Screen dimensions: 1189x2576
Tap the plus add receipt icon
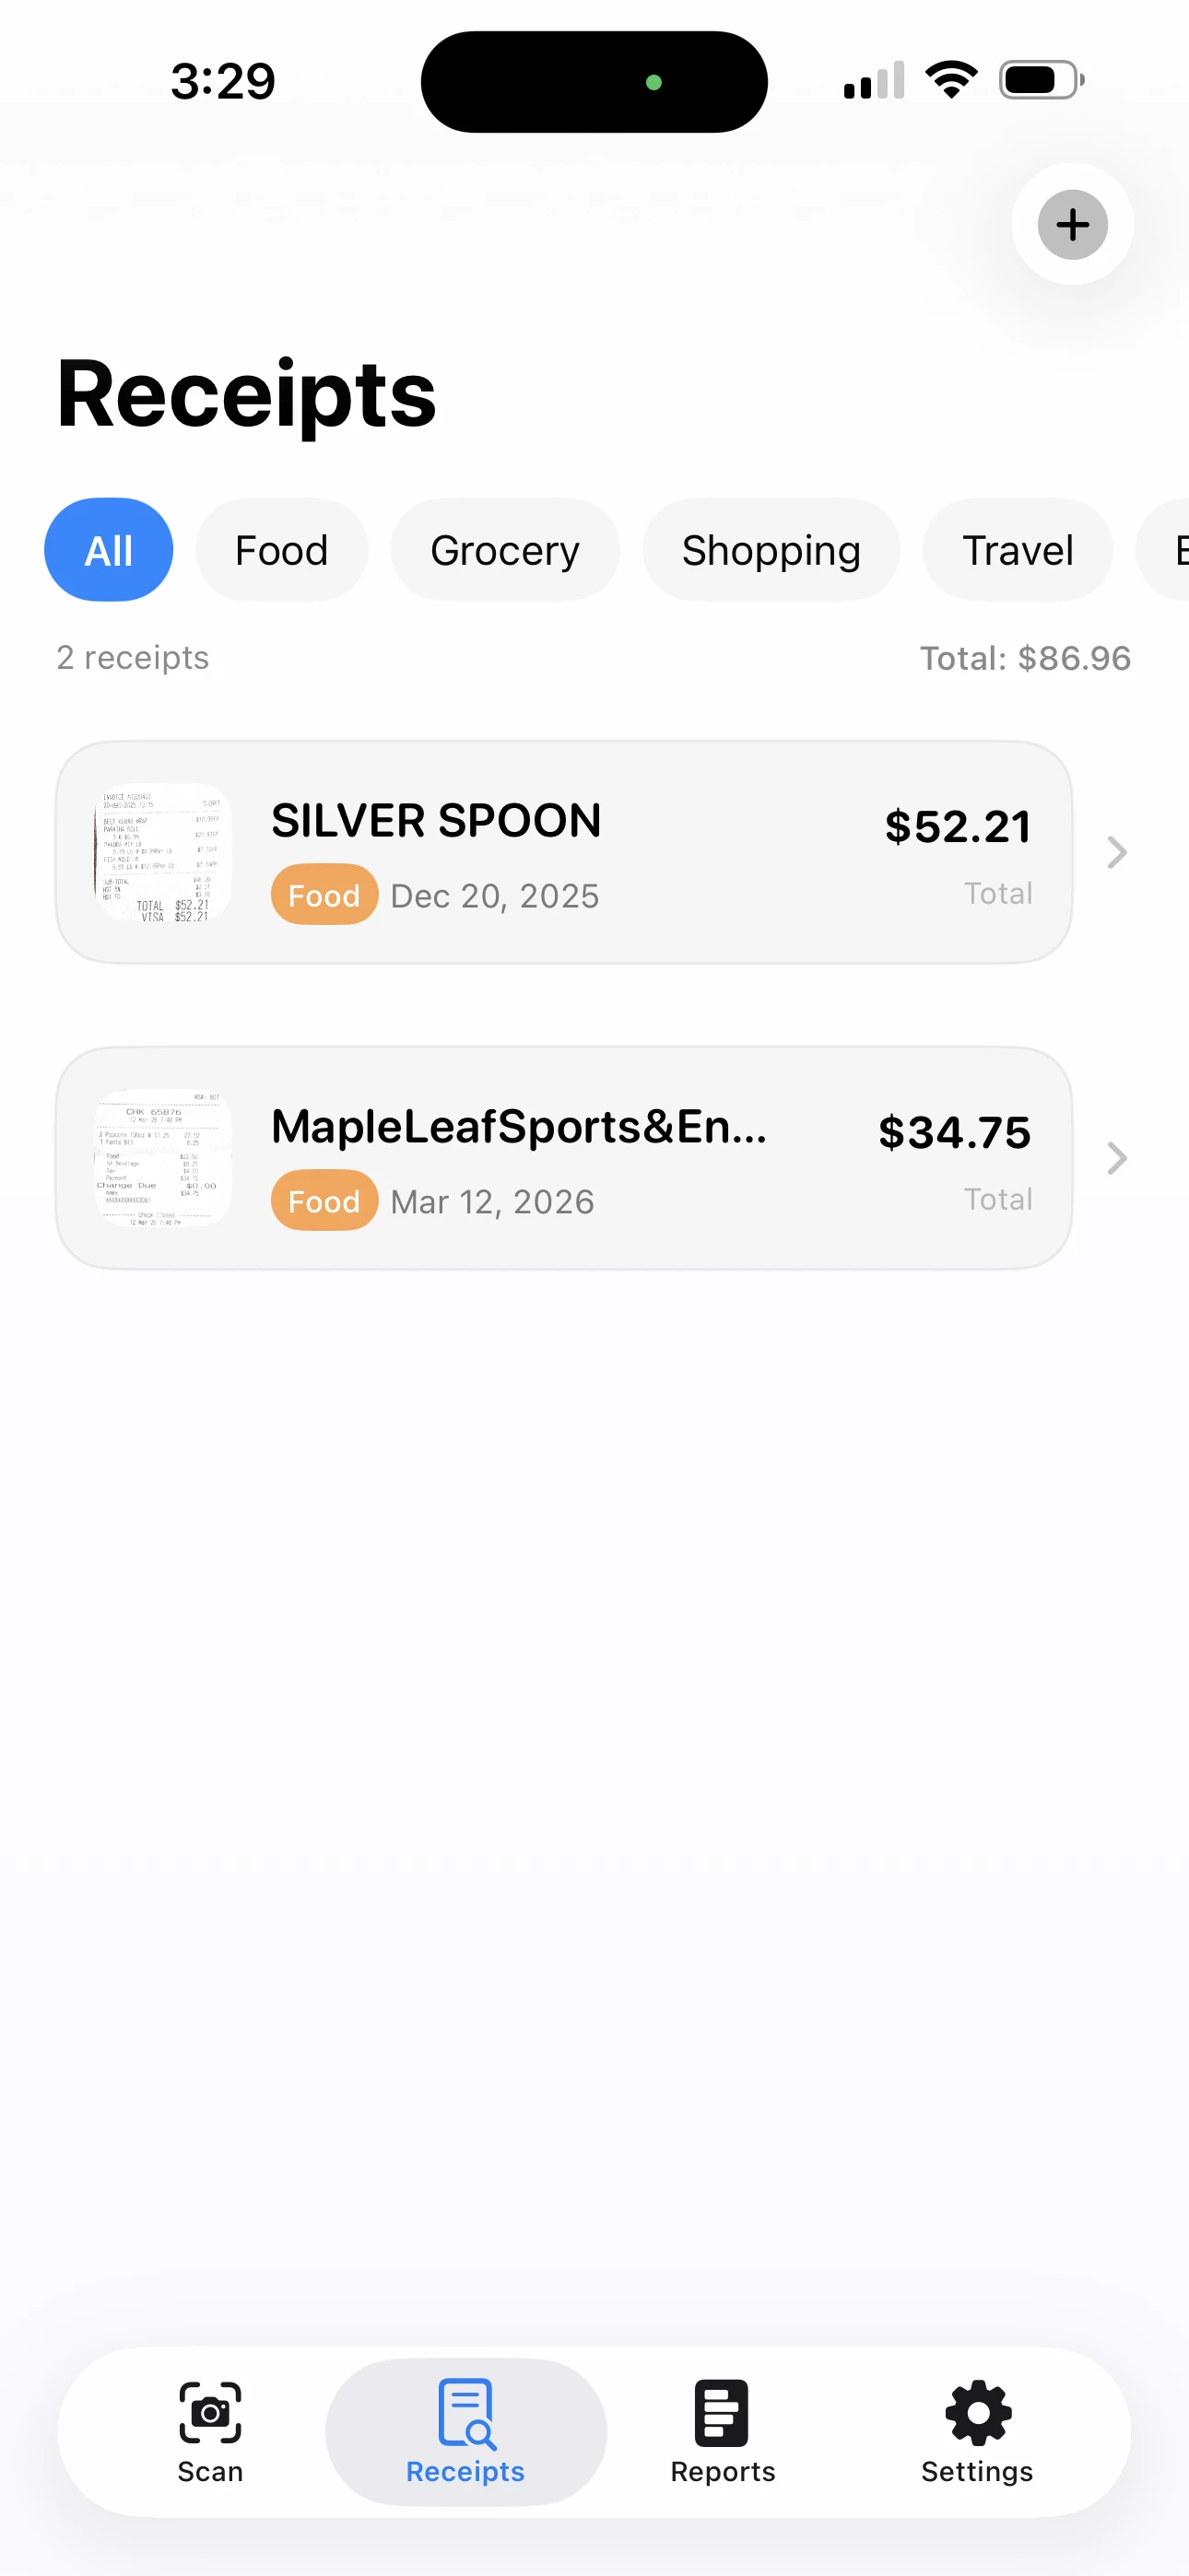pos(1072,224)
